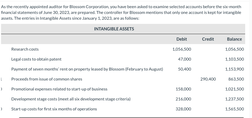The width and height of the screenshot is (252, 118).
Task: Select the seven months' rent payment entry
Action: point(87,69)
